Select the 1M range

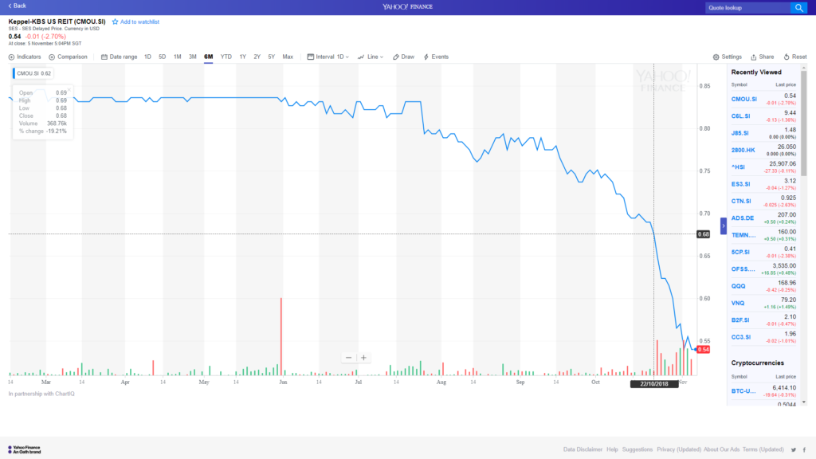point(178,57)
